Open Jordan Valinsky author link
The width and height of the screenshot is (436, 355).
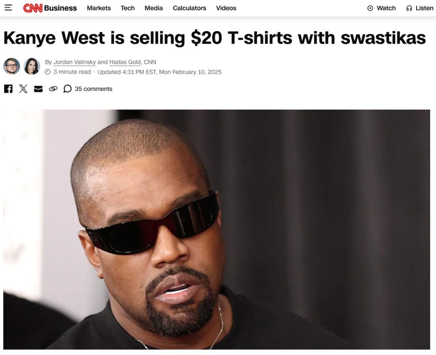coord(75,62)
